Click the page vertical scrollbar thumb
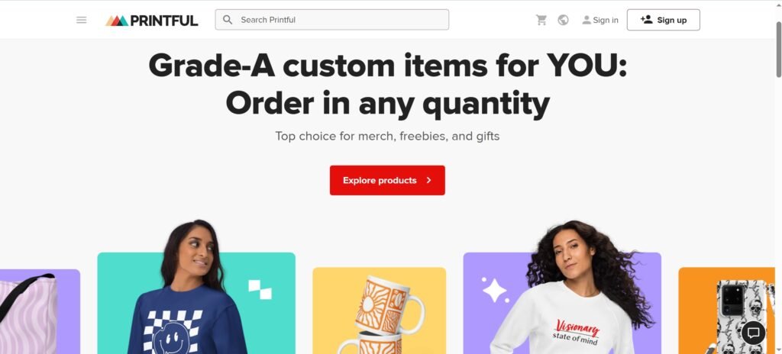782x354 pixels. point(778,50)
